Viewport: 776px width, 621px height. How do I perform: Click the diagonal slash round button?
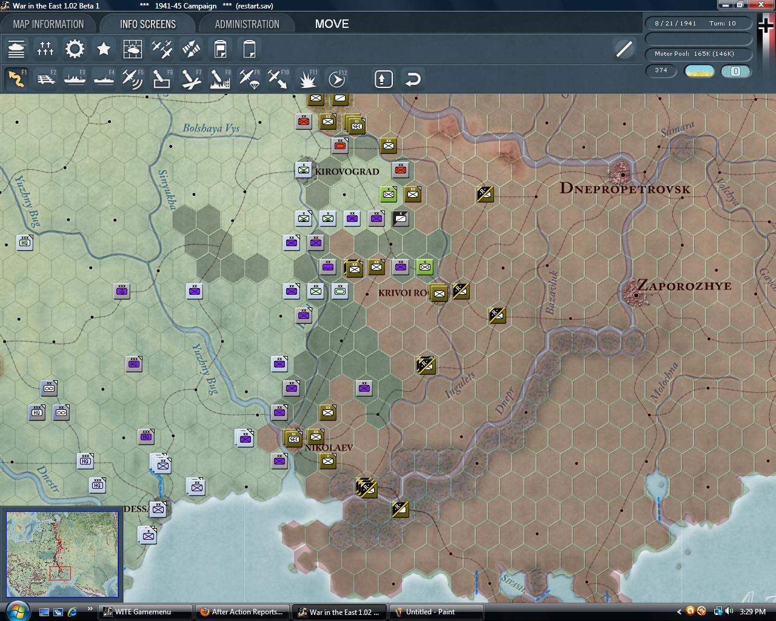pos(624,49)
